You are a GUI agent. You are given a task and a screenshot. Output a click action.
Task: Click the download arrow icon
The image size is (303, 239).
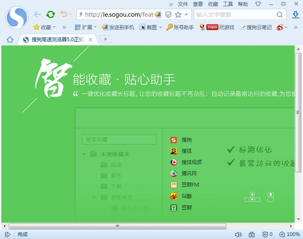coord(296,15)
